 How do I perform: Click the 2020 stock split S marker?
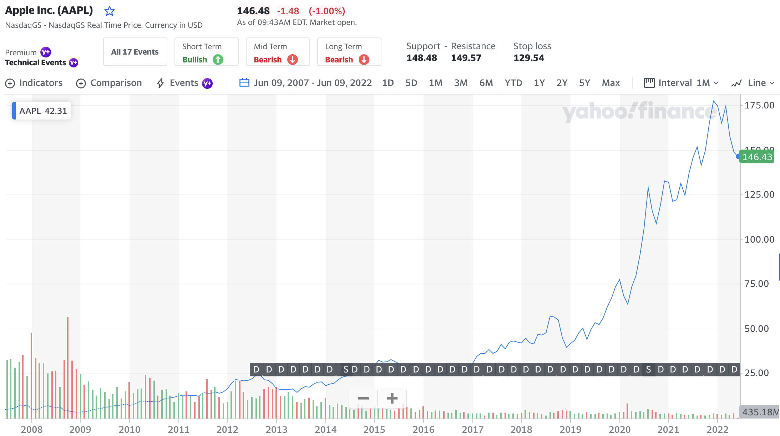[x=648, y=370]
